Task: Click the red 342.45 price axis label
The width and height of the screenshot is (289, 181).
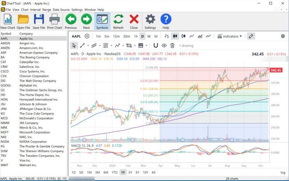Action: coord(276,70)
